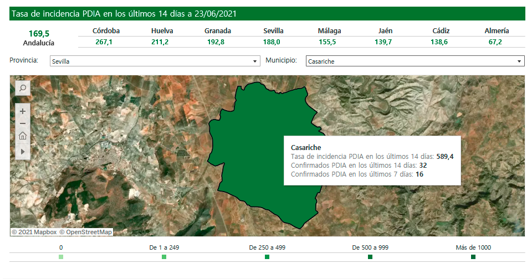Click the map search magnifier icon
Image resolution: width=532 pixels, height=279 pixels.
23,87
